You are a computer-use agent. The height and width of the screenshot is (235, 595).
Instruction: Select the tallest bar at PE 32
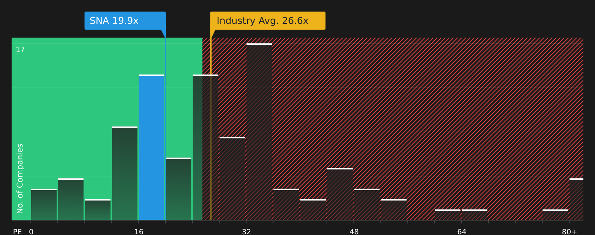259,132
